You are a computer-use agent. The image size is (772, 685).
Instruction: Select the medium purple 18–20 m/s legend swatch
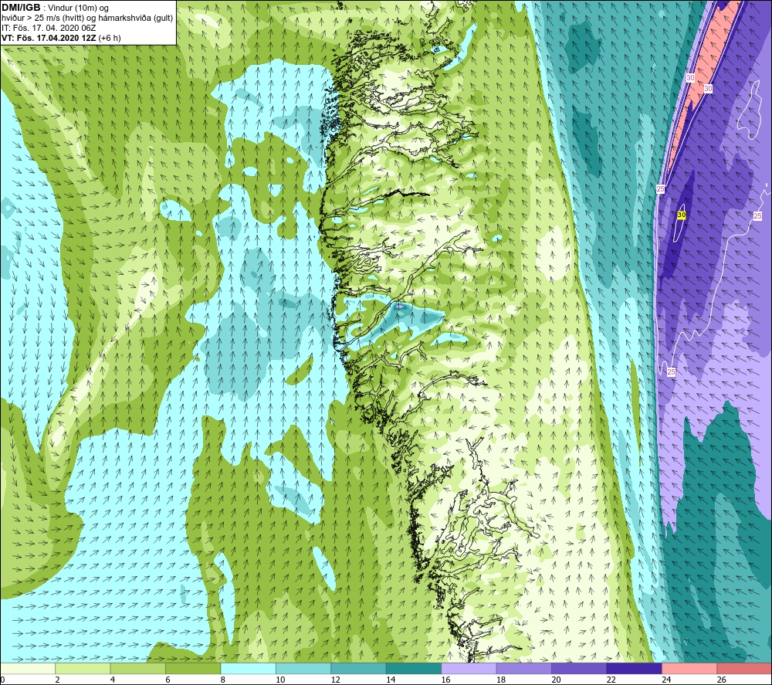(524, 668)
